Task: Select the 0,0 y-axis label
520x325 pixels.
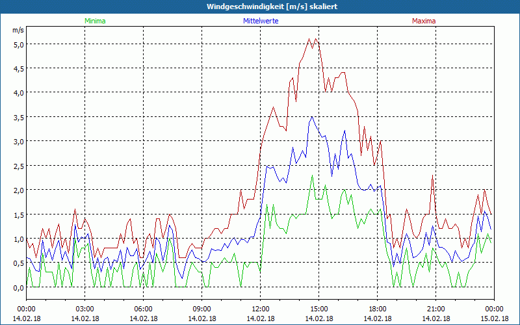Action: coord(19,287)
